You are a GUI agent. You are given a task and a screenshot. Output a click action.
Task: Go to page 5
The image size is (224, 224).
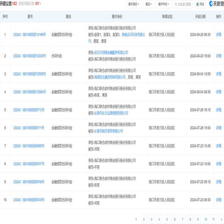[x=167, y=219]
